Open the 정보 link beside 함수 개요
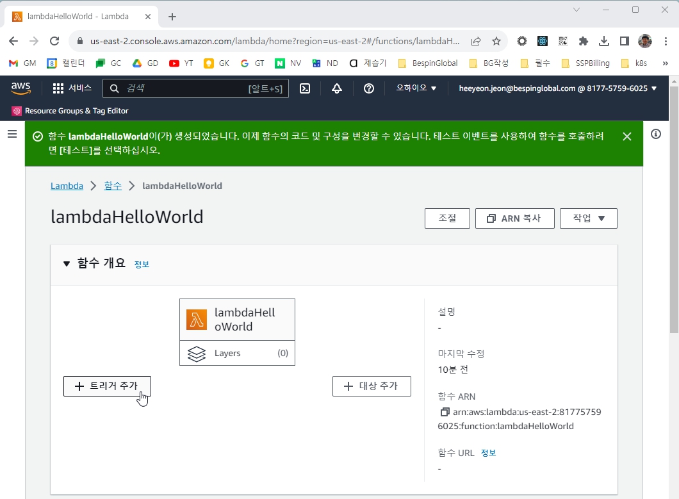This screenshot has width=679, height=499. pyautogui.click(x=142, y=264)
